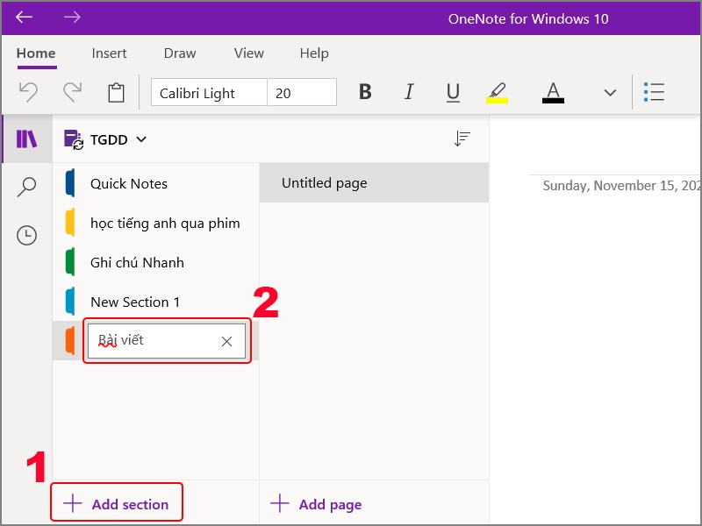Image resolution: width=702 pixels, height=526 pixels.
Task: Go back with the left arrow
Action: pyautogui.click(x=24, y=17)
